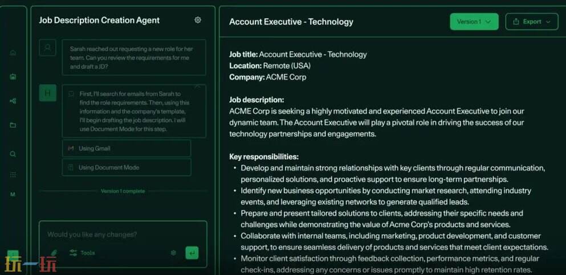Screen dimensions: 566x275
Task: Open the apps grid icon in sidebar
Action: tap(13, 174)
